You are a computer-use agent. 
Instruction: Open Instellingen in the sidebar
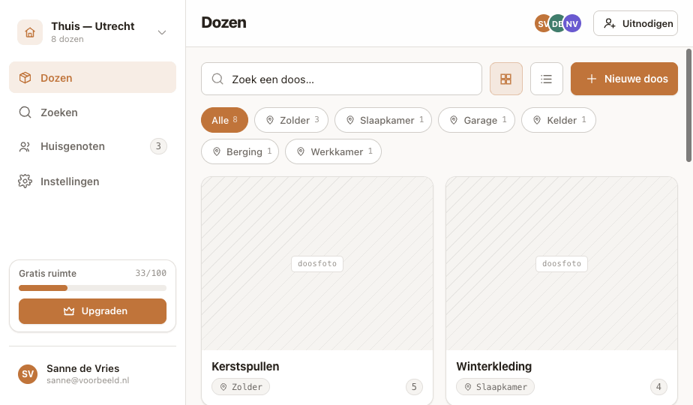pyautogui.click(x=92, y=181)
